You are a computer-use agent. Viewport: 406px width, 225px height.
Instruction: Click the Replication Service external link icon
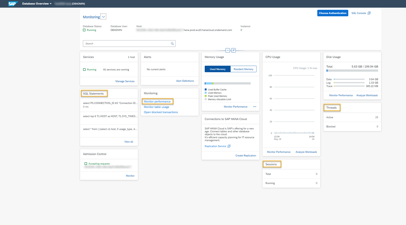tap(229, 146)
